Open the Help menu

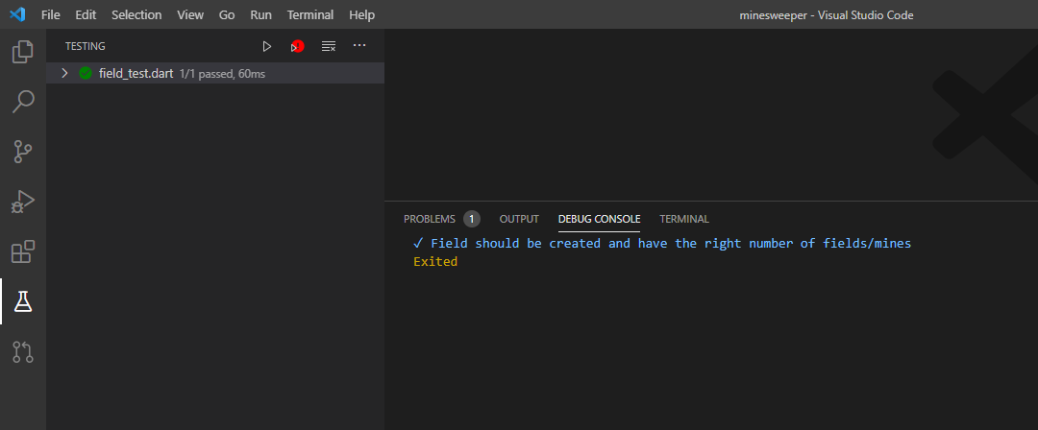point(362,15)
